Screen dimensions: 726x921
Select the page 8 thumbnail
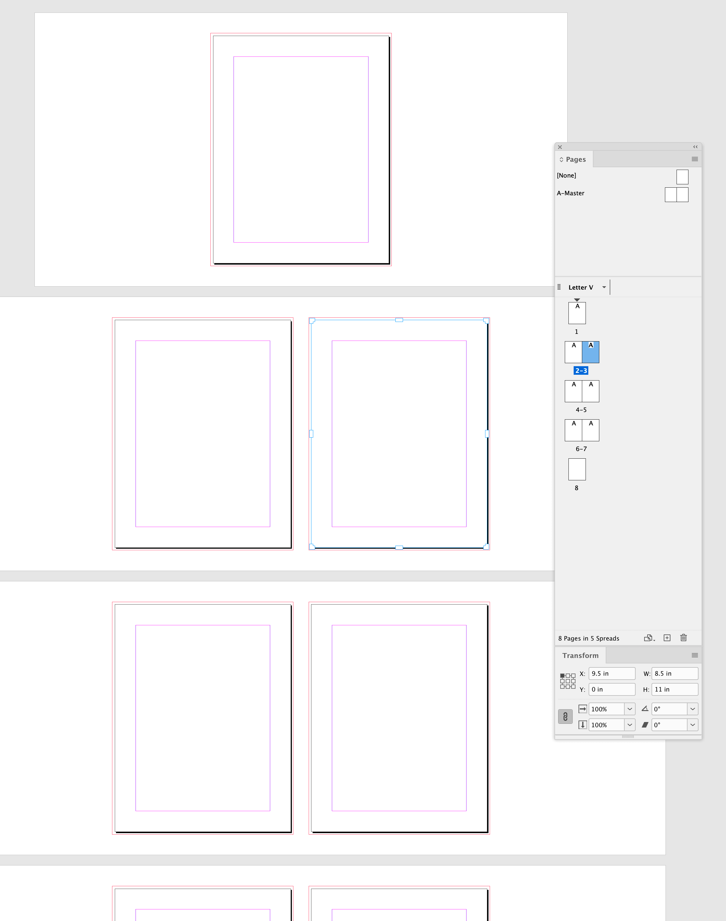click(x=577, y=469)
